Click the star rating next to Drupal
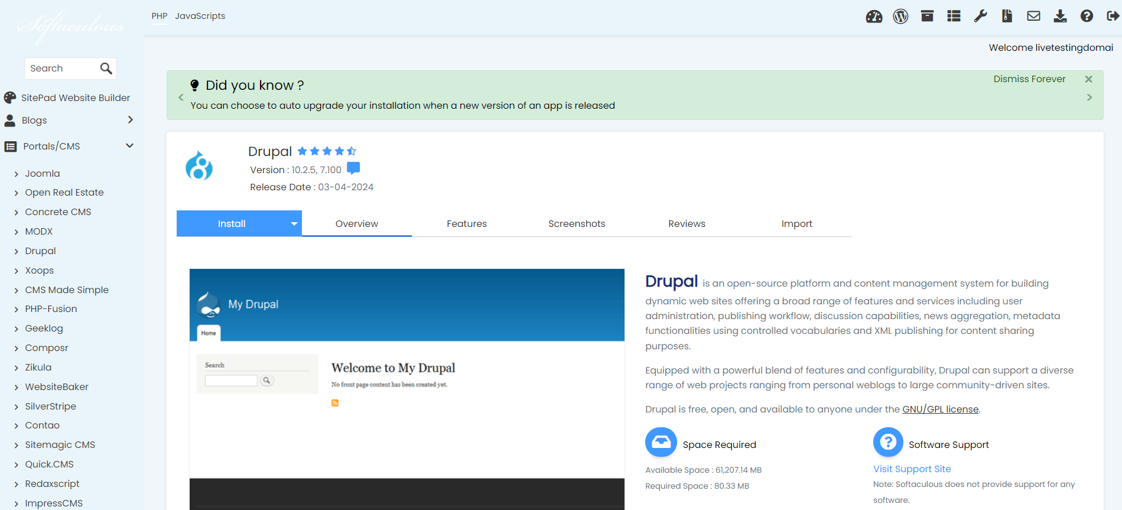Screen dimensions: 1122x510 point(327,151)
